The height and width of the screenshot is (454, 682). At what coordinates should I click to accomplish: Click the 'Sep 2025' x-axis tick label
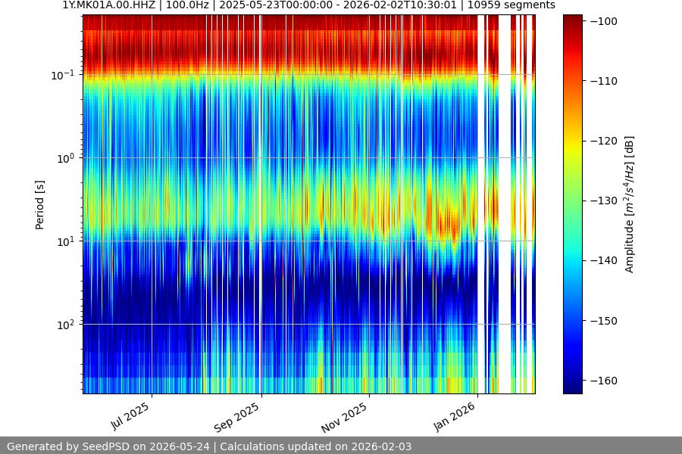tap(236, 417)
